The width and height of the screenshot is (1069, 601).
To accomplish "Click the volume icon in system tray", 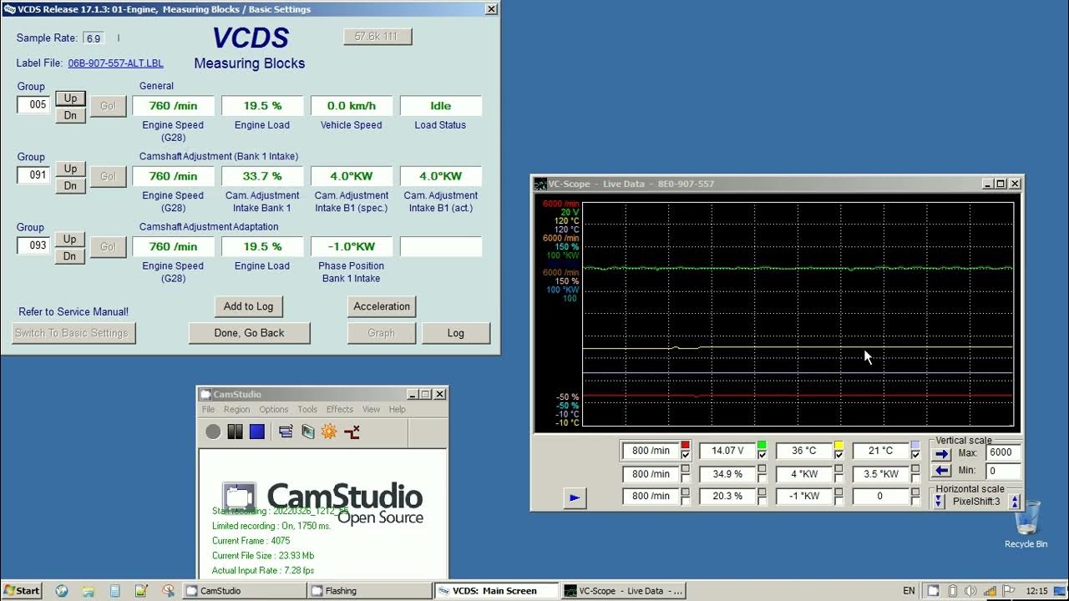I will 970,590.
